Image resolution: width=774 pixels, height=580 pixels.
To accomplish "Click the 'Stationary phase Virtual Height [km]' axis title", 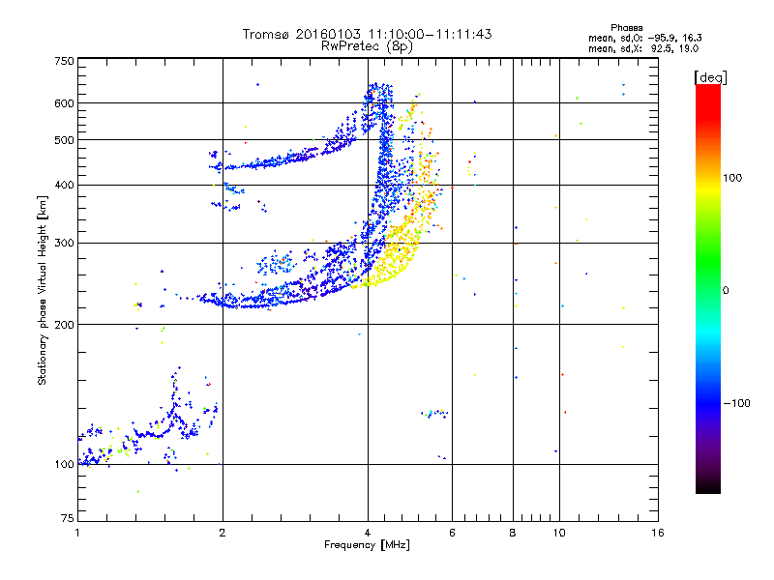I will coord(43,290).
